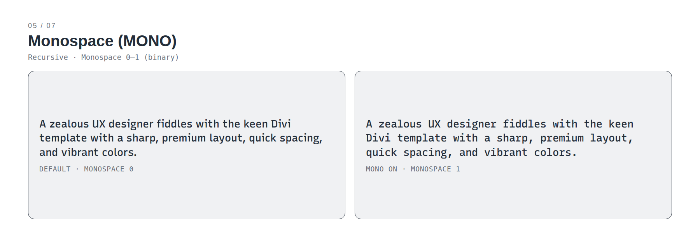The width and height of the screenshot is (700, 241).
Task: Click '(binary)' in the subtitle line
Action: point(161,58)
